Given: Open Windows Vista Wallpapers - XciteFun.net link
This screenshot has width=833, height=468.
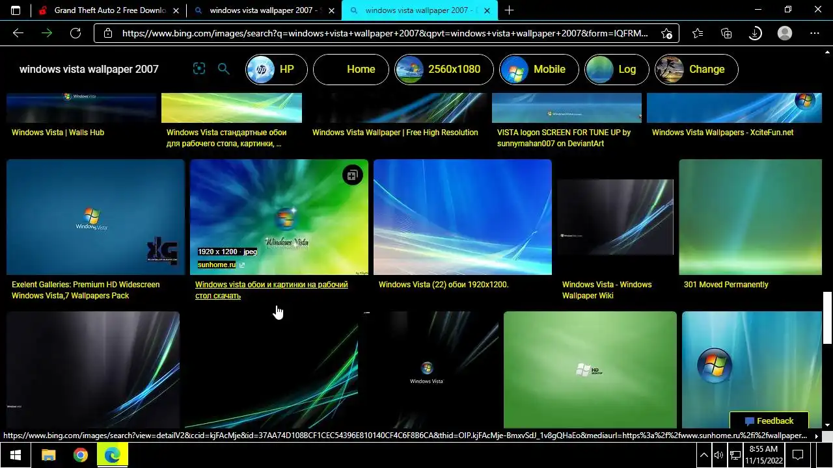Looking at the screenshot, I should pos(723,133).
